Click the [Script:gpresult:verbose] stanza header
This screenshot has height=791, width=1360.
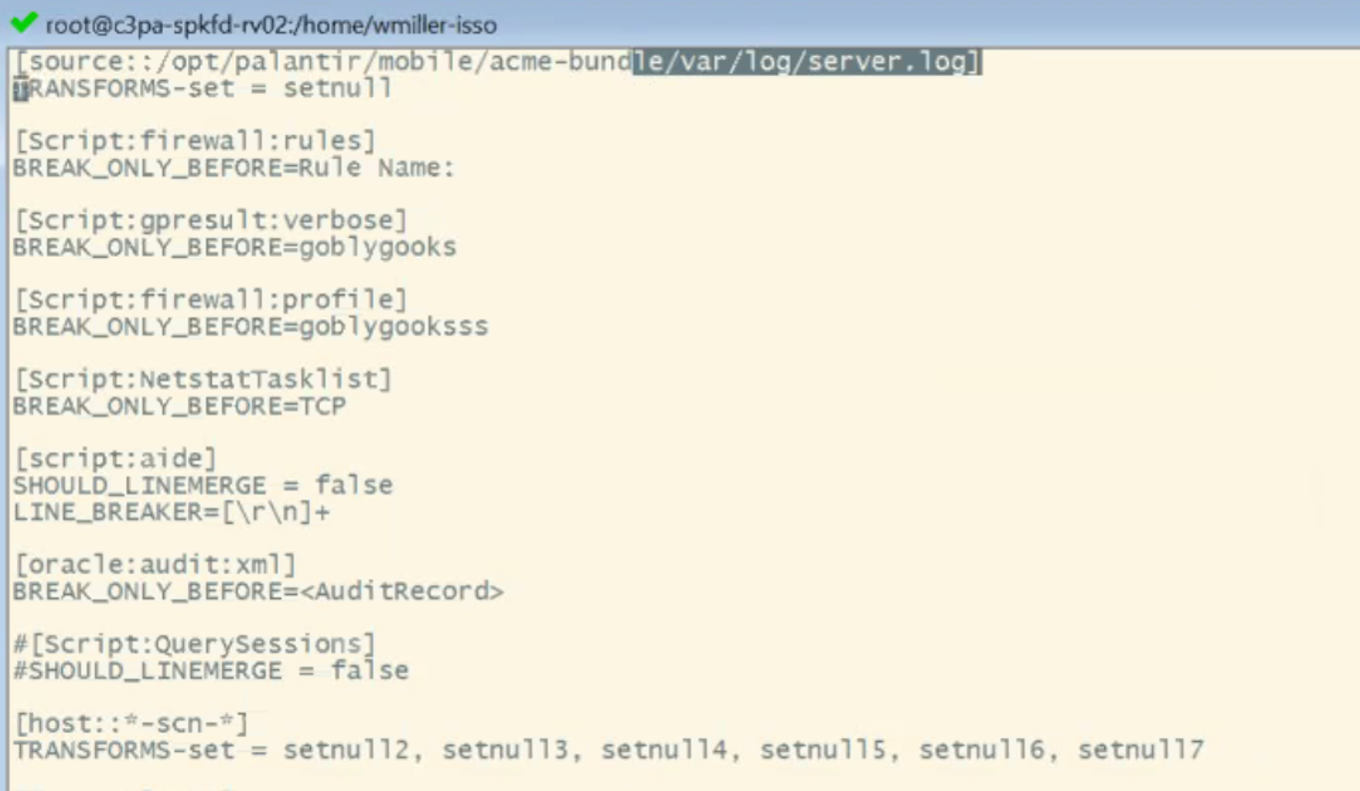pyautogui.click(x=211, y=220)
